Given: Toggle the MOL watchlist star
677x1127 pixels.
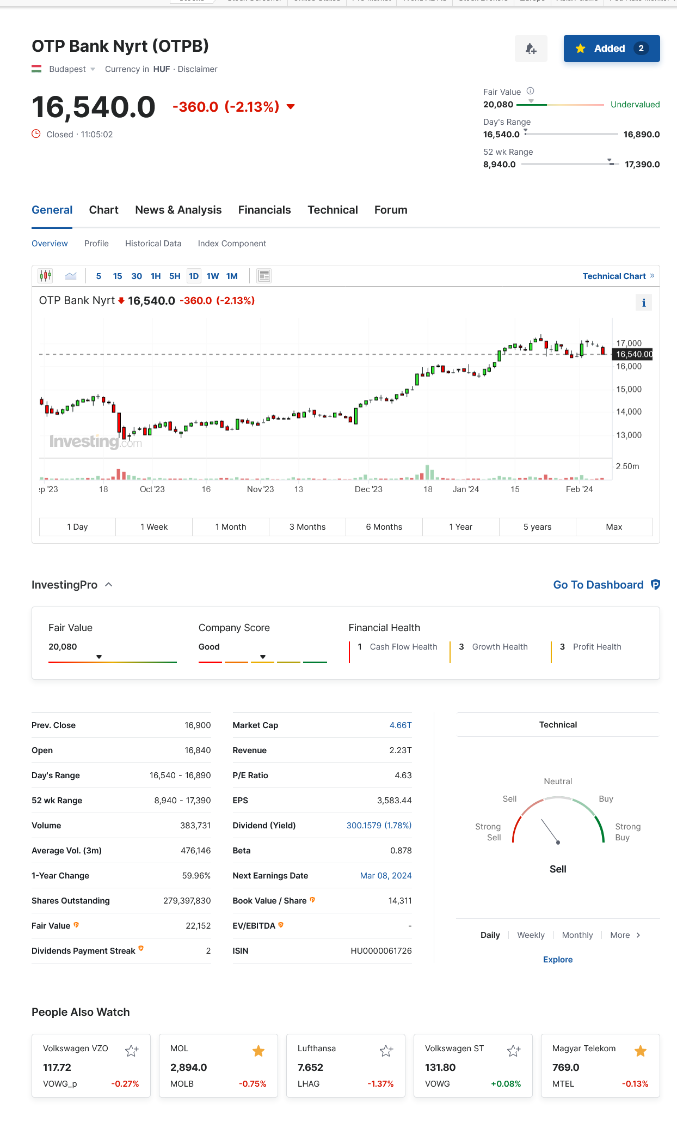Looking at the screenshot, I should [259, 1051].
